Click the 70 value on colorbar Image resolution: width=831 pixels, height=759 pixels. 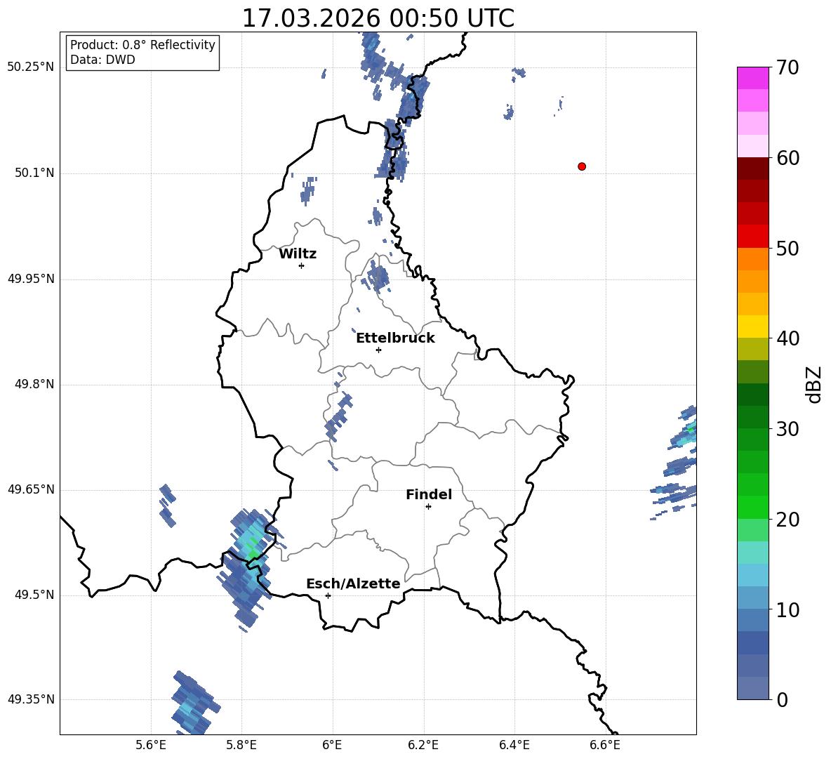coord(787,68)
